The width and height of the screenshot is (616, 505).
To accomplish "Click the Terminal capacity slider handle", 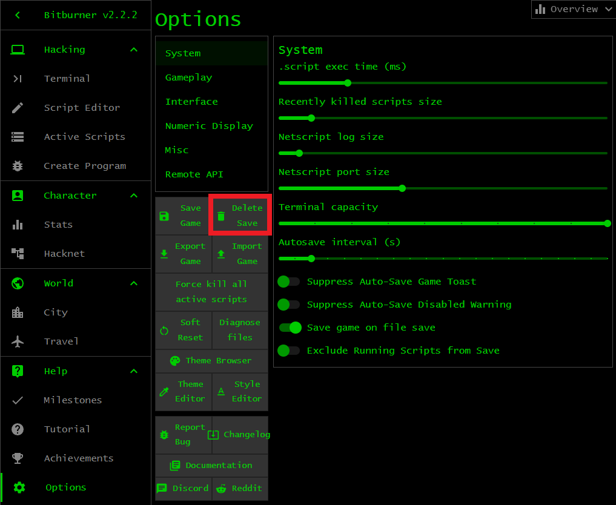I will coord(608,223).
